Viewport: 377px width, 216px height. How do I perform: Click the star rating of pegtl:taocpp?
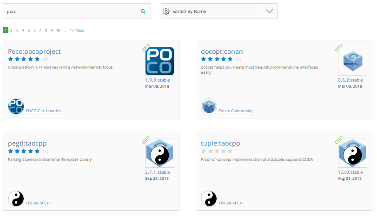point(24,151)
